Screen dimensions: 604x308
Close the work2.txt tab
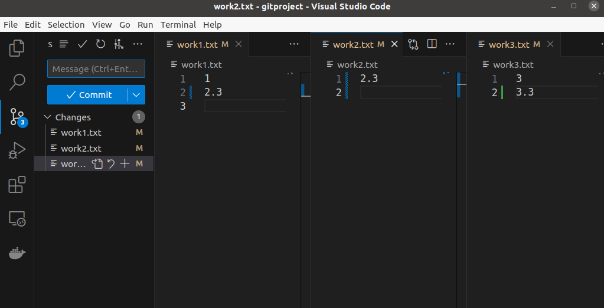(x=394, y=44)
